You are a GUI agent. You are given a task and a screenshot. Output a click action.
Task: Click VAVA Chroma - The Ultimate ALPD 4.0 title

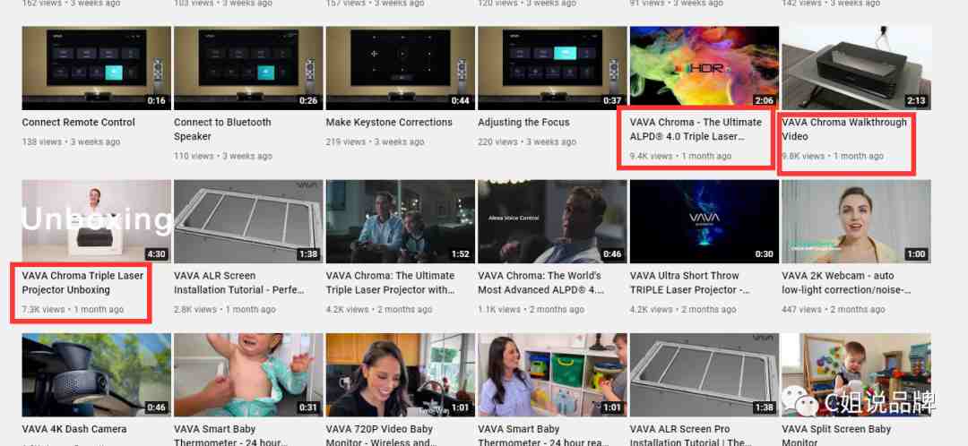696,129
